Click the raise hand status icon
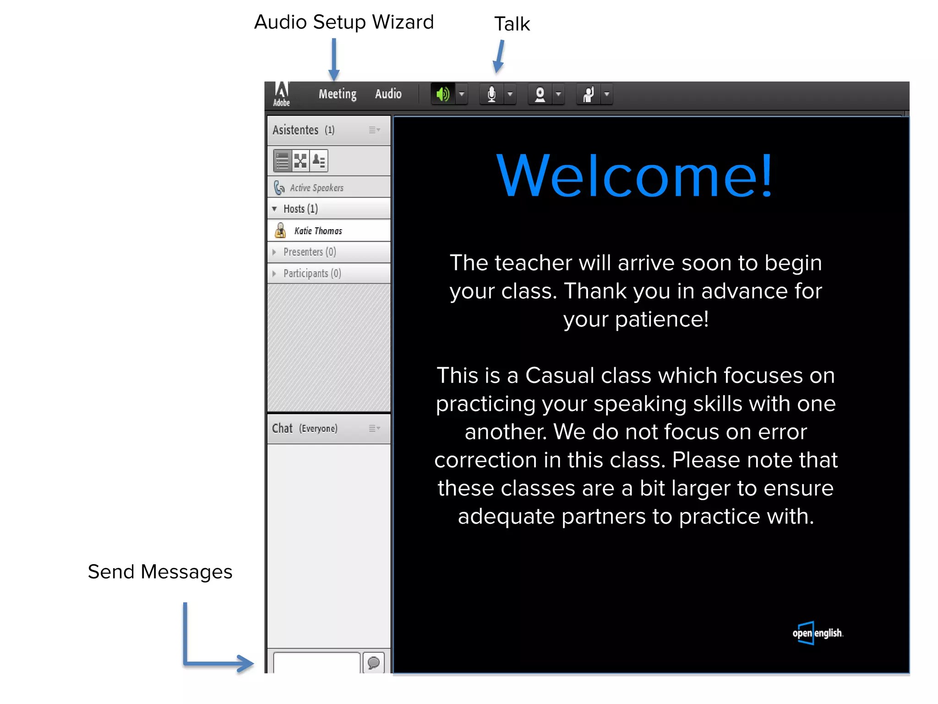 click(x=589, y=94)
